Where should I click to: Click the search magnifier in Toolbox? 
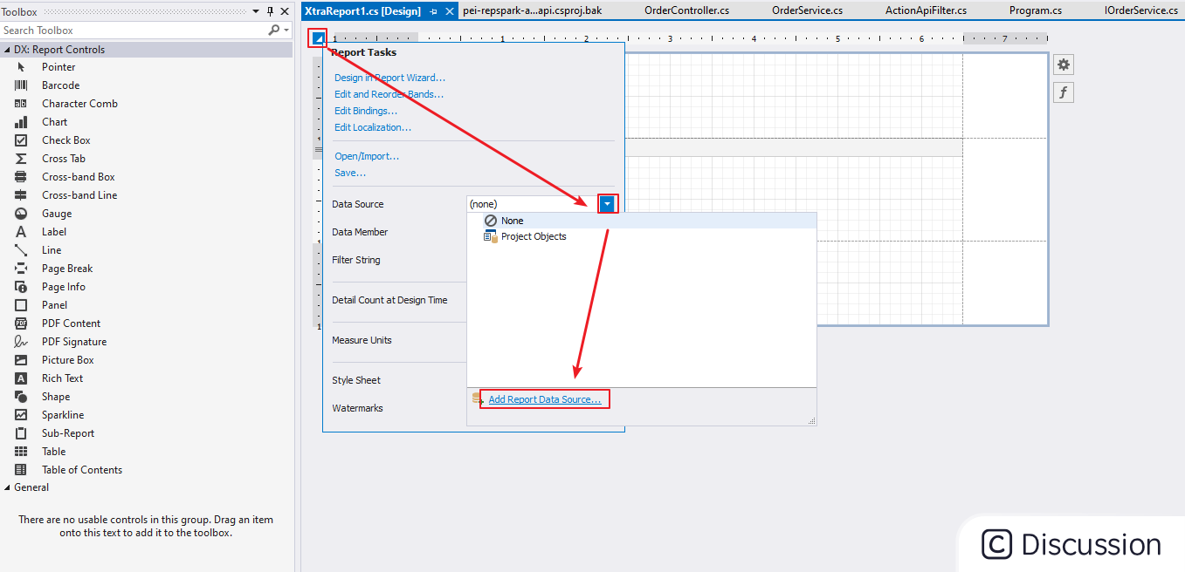click(274, 31)
